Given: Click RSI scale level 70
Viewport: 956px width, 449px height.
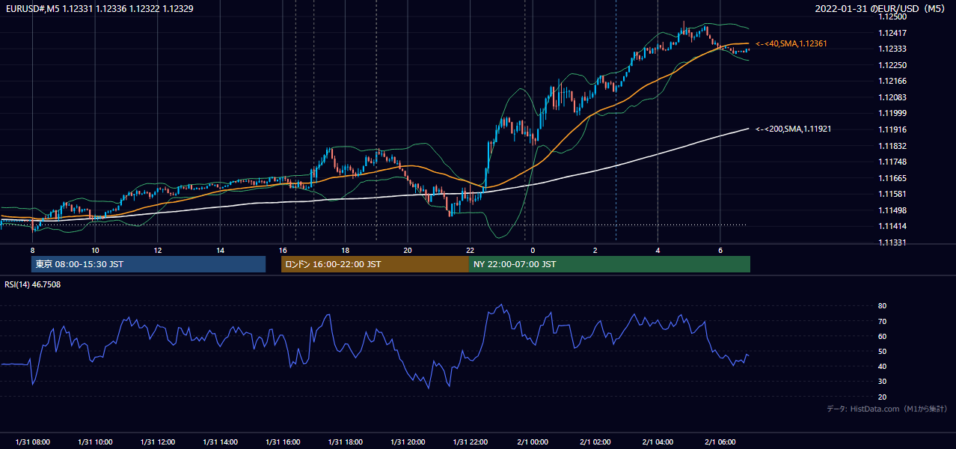Looking at the screenshot, I should 883,321.
